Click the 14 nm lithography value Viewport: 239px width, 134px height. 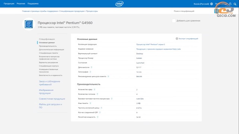point(139,72)
